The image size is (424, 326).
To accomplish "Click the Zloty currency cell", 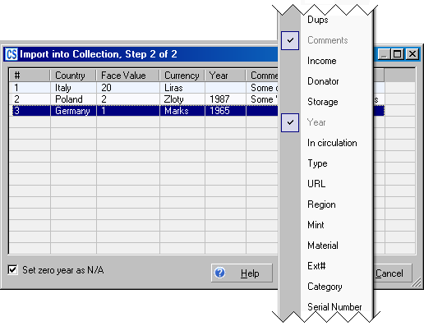I will coord(182,99).
